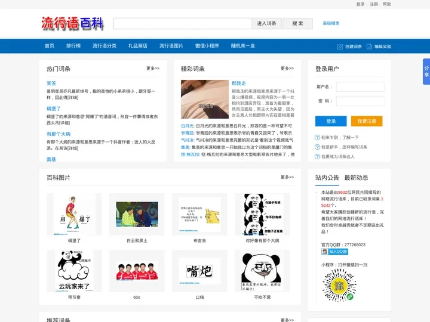430x322 pixels.
Task: Open the 那我走 entry title link
Action: 239,83
